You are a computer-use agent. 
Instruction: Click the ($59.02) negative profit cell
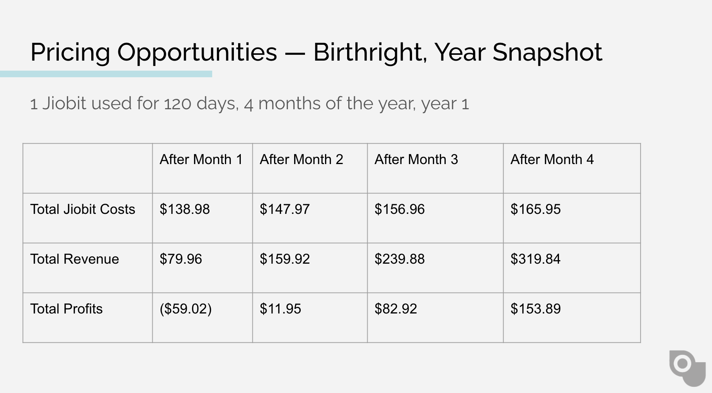click(x=203, y=318)
